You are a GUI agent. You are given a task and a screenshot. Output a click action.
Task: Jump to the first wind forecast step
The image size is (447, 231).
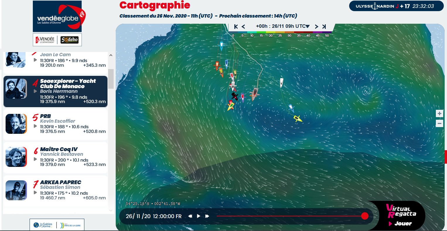[x=236, y=27]
